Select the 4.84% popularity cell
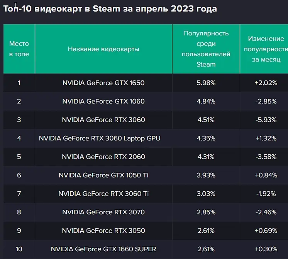 click(x=206, y=101)
